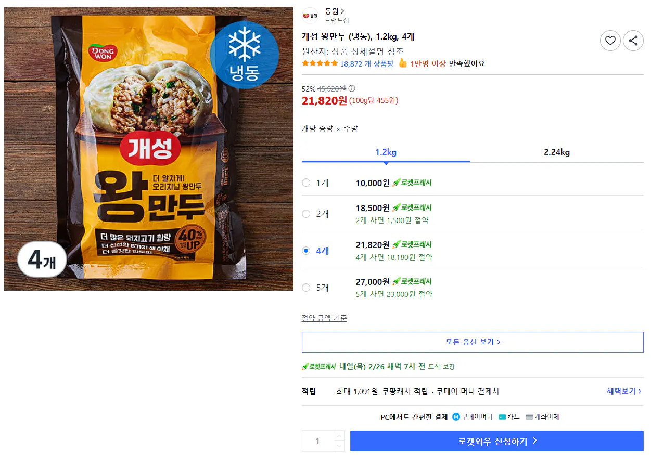Open the share icon
The height and width of the screenshot is (455, 651).
coord(633,40)
